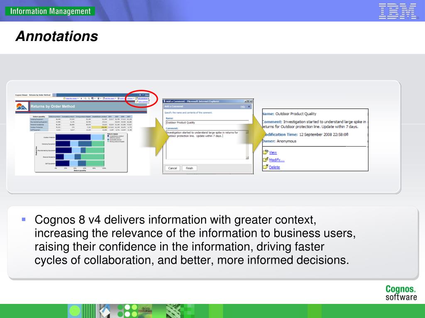Click the Help link in Add a Comment header
425x318 pixels.
coord(243,107)
